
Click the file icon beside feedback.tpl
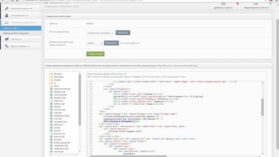click(x=51, y=98)
